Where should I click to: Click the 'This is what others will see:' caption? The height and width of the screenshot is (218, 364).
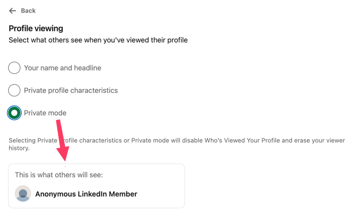[59, 175]
